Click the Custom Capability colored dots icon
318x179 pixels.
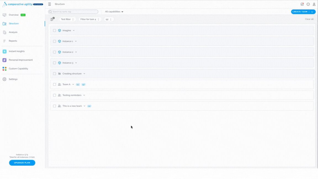[x=4, y=69]
